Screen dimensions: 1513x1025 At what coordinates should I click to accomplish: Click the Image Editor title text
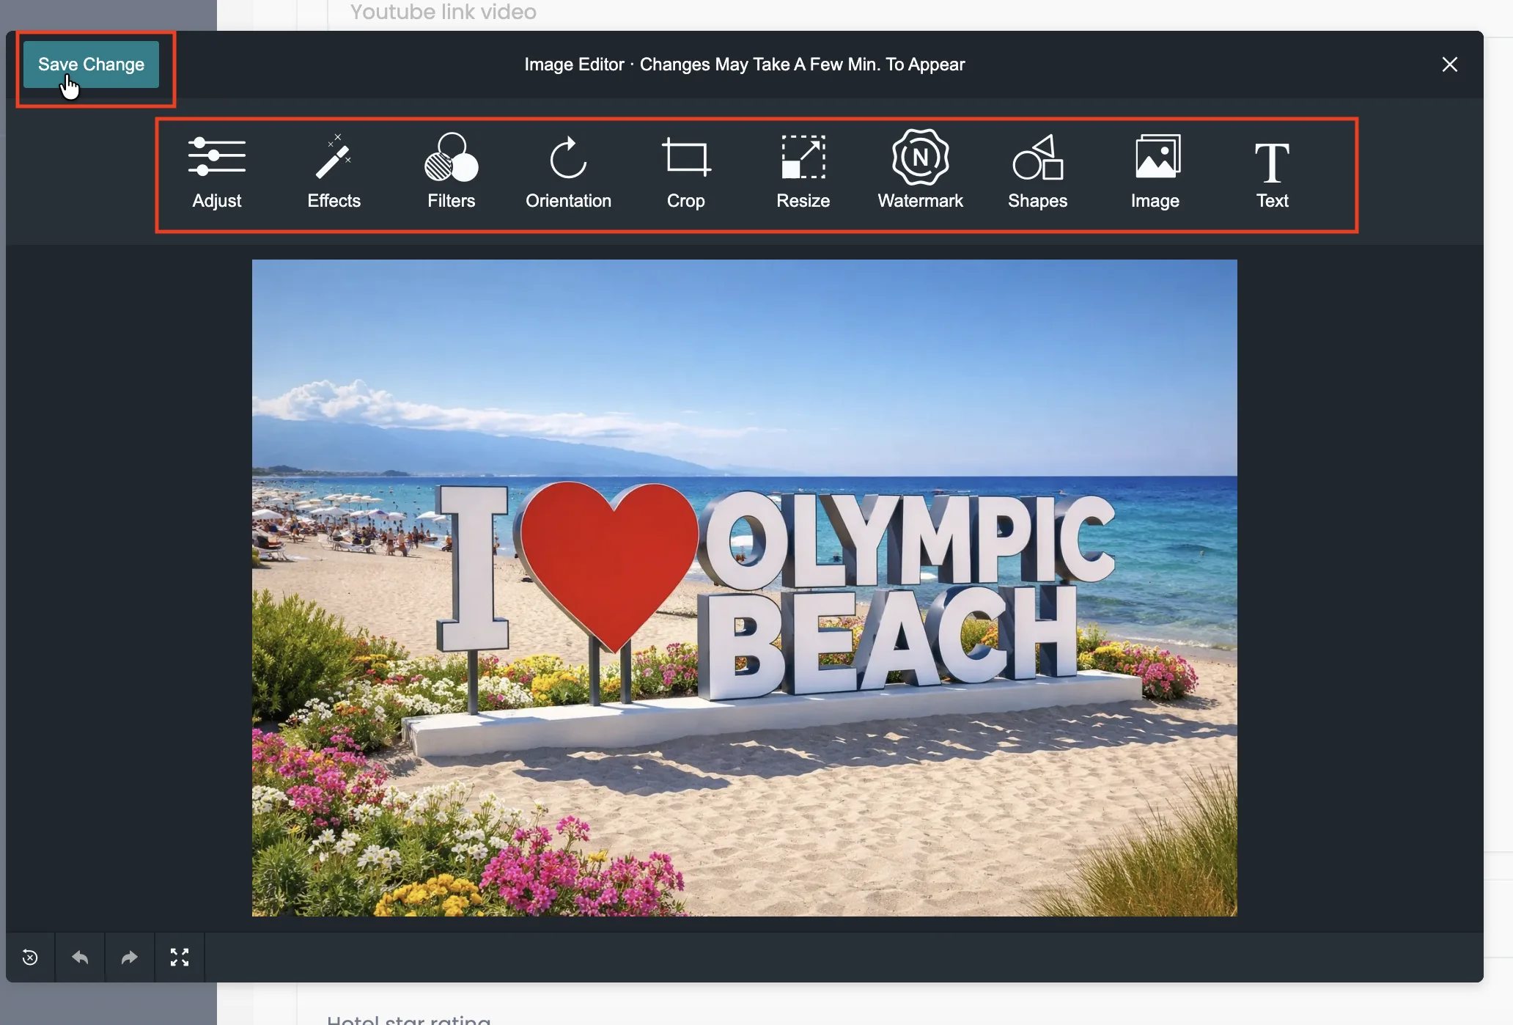pos(744,65)
